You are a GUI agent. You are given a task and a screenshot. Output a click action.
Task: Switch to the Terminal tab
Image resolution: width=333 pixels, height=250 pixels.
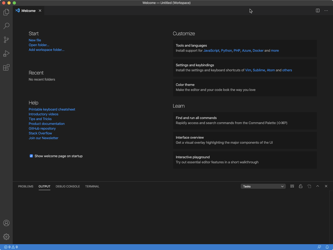click(x=92, y=186)
